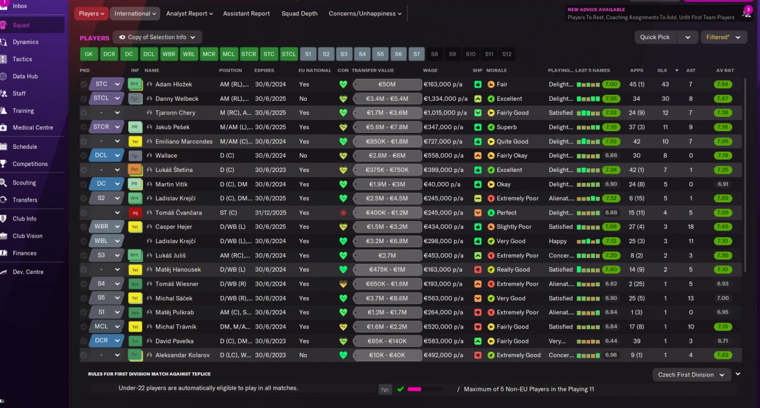Screen dimensions: 760x408
Task: Open the Finances sidebar icon
Action: tap(4, 253)
